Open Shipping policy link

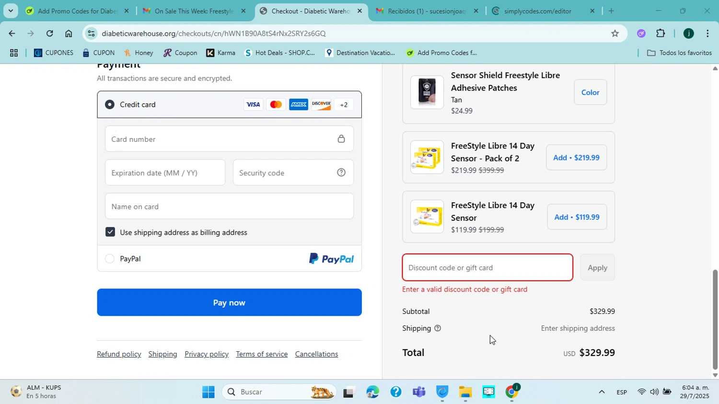tap(162, 354)
